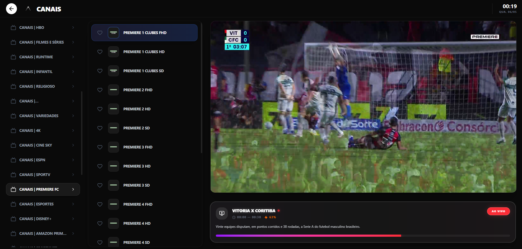Click the PREMIERE 1 CLUBES SD channel logo
The image size is (522, 249).
click(114, 71)
